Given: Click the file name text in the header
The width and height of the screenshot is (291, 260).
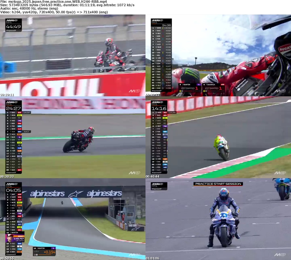Looking at the screenshot, I should tap(54, 2).
